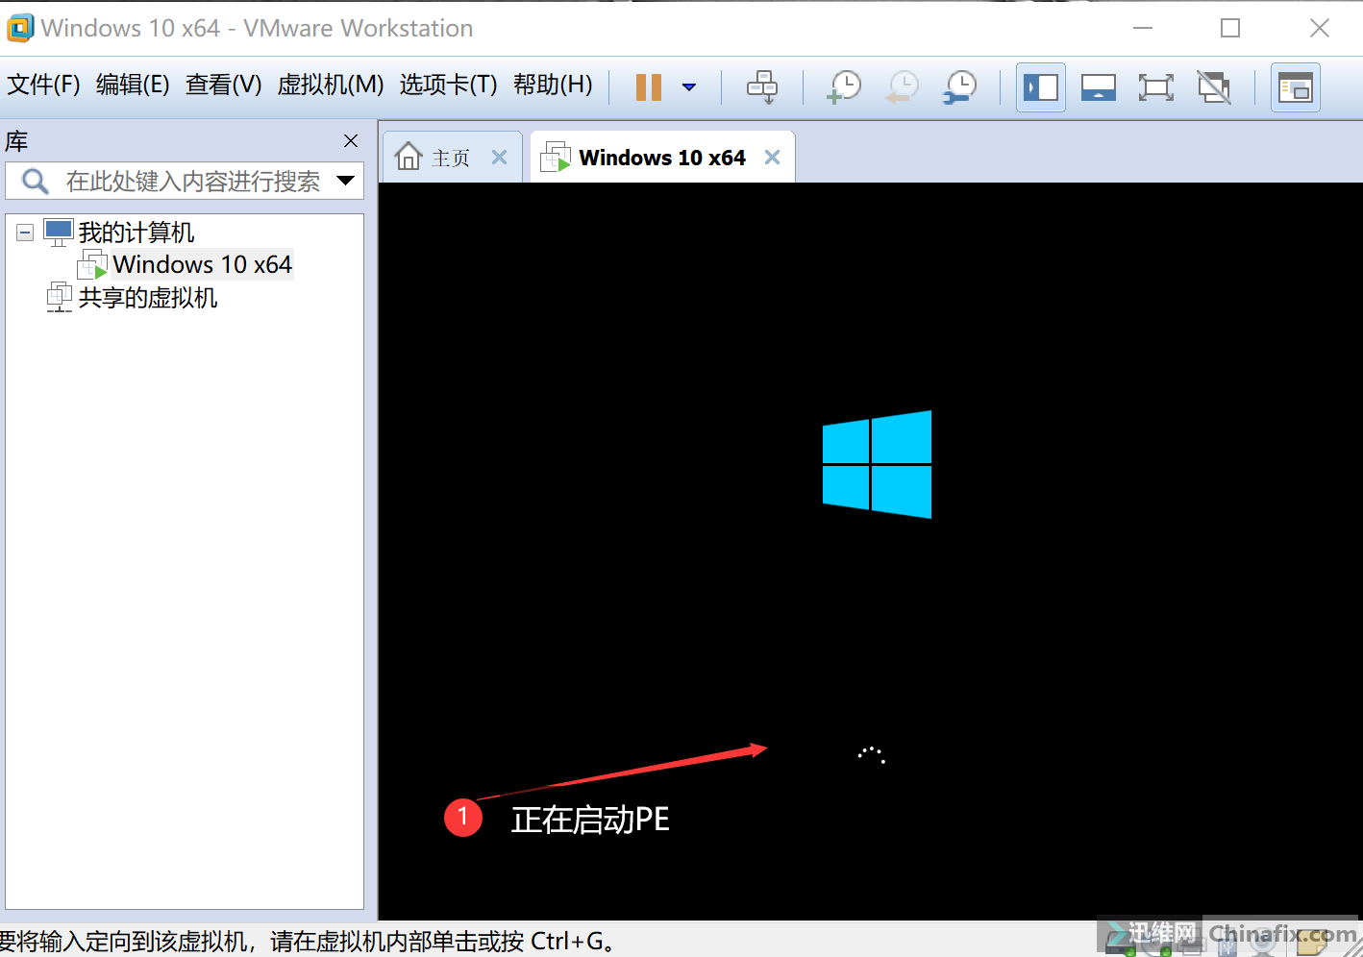Screen dimensions: 1363x957
Task: Close the Windows 10 x64 tab
Action: pos(773,158)
